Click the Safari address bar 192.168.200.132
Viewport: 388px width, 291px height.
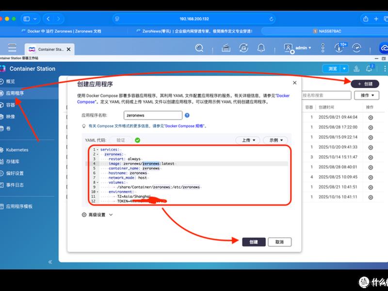tap(194, 19)
